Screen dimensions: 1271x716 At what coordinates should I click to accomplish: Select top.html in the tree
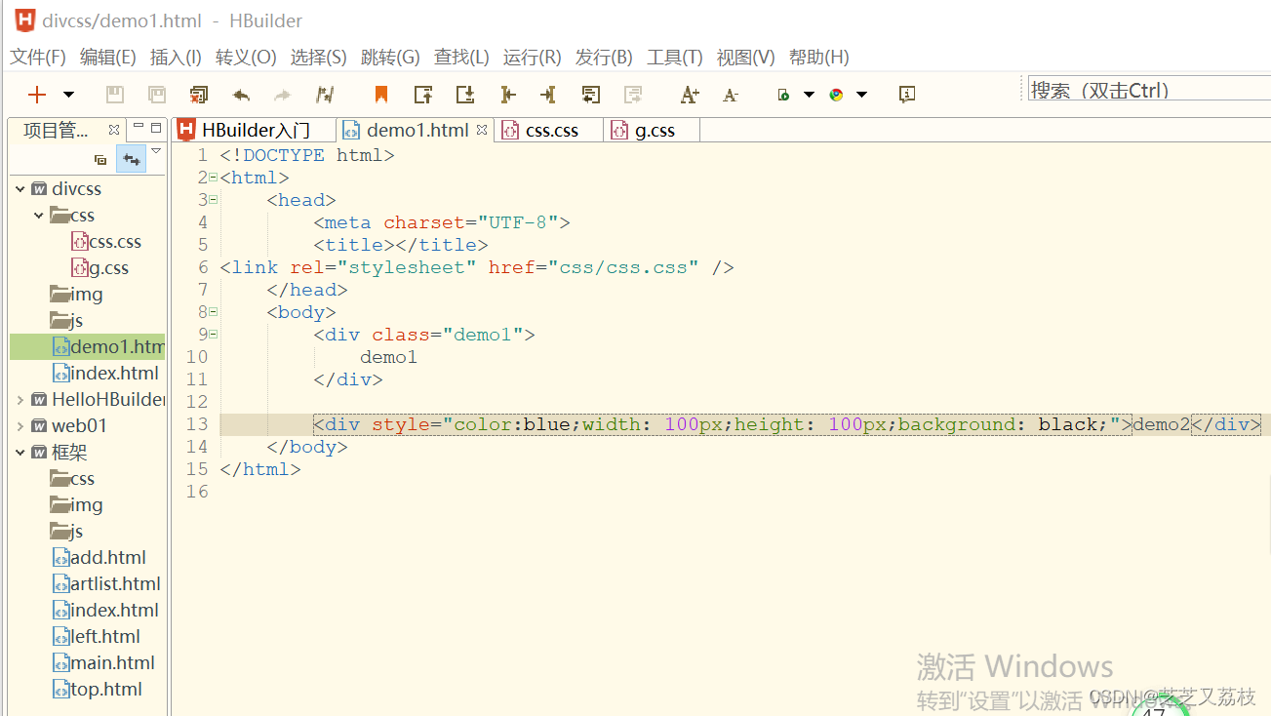tap(98, 690)
